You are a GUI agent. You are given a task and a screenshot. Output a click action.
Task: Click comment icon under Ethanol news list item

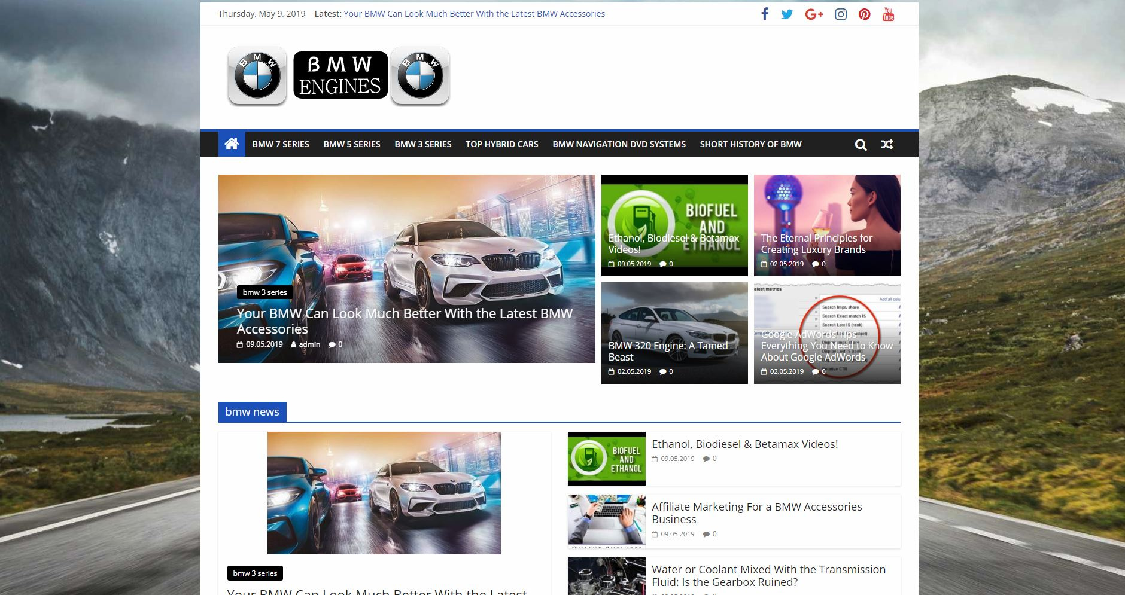pyautogui.click(x=706, y=459)
